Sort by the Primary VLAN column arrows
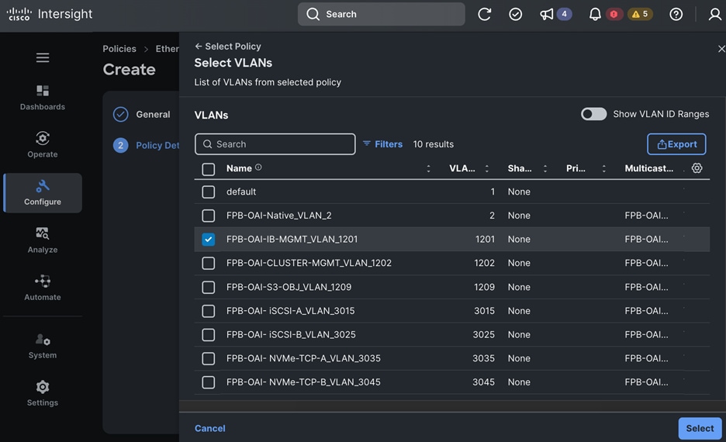 603,168
